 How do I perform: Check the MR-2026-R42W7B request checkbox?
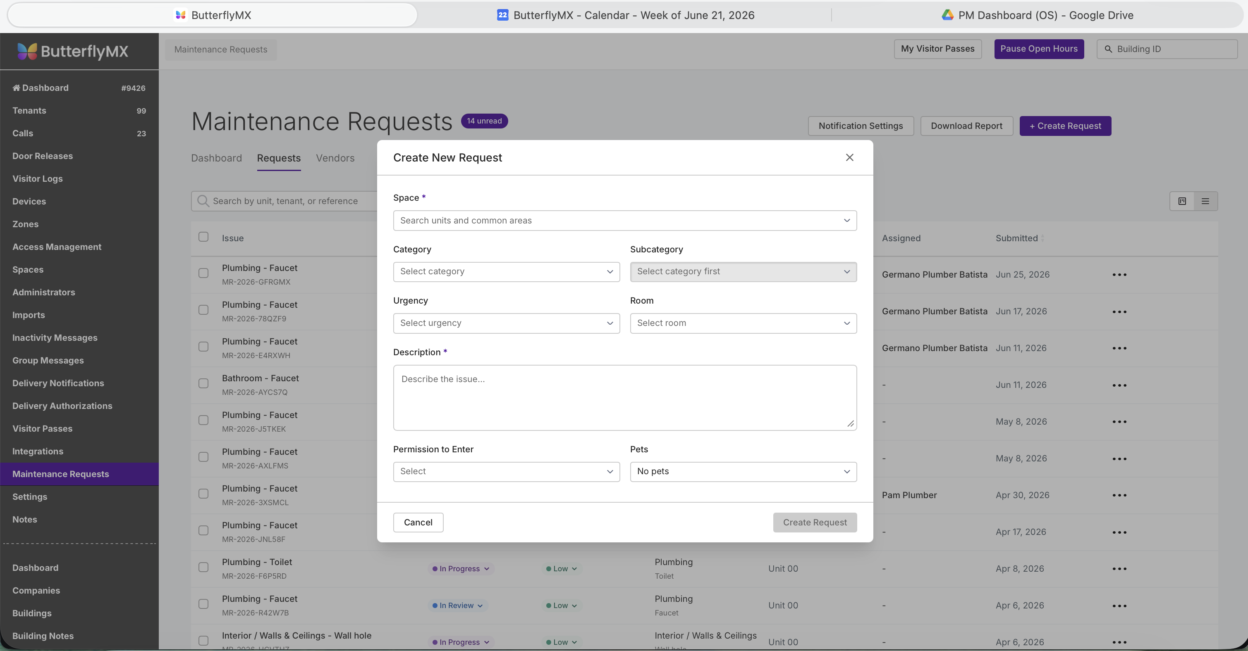coord(203,604)
